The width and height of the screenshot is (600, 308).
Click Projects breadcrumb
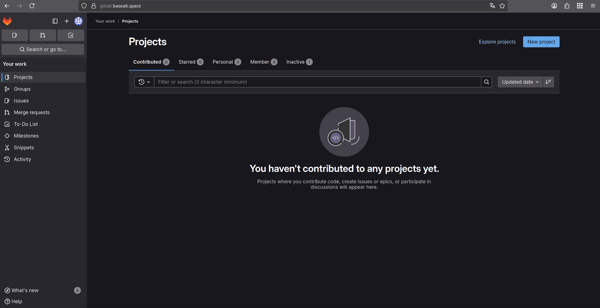tap(130, 21)
